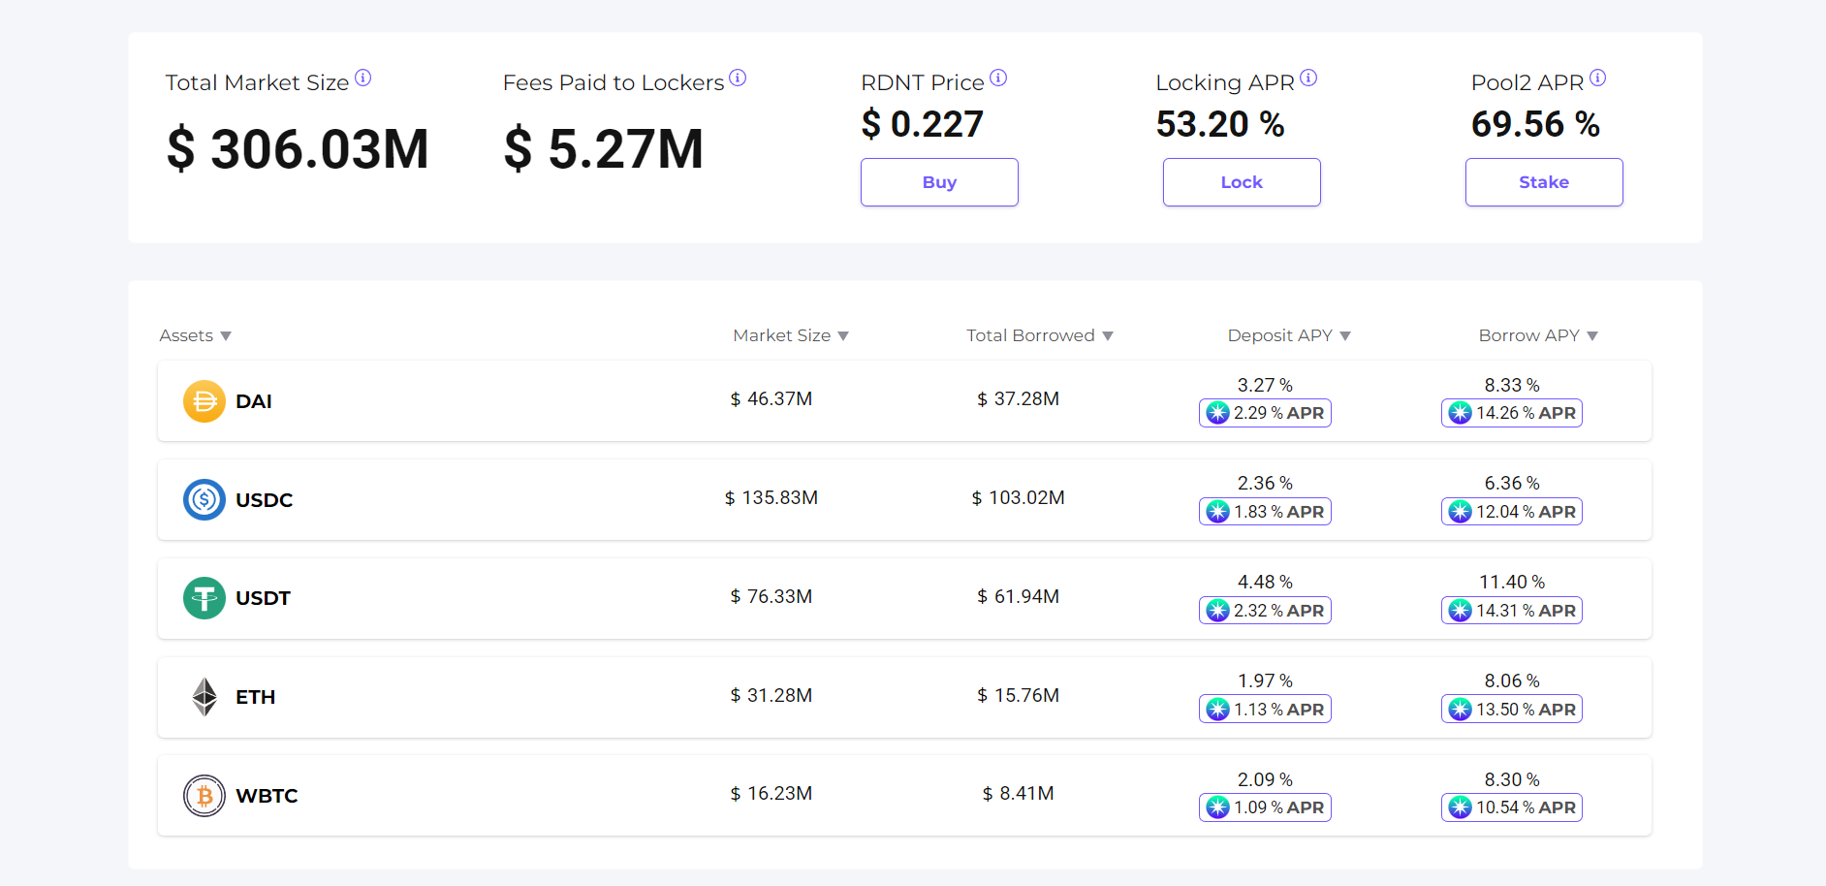
Task: Click USDC borrow APY 6.36 %
Action: 1512,484
